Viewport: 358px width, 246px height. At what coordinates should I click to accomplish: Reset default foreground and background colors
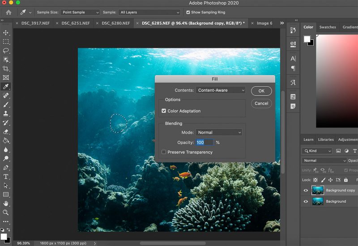coord(2,229)
